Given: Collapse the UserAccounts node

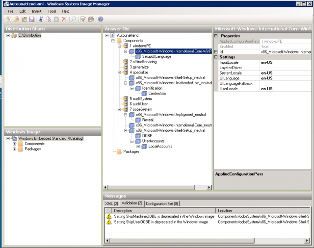Looking at the screenshot, I should pos(132,141).
